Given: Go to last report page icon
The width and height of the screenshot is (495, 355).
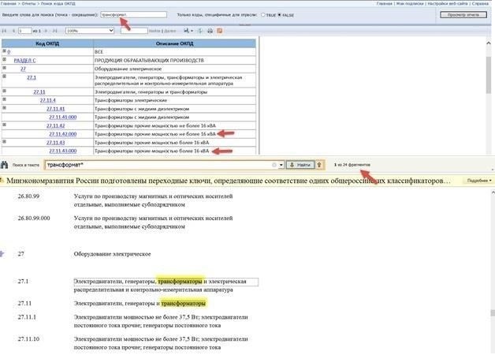Looking at the screenshot, I should [55, 31].
